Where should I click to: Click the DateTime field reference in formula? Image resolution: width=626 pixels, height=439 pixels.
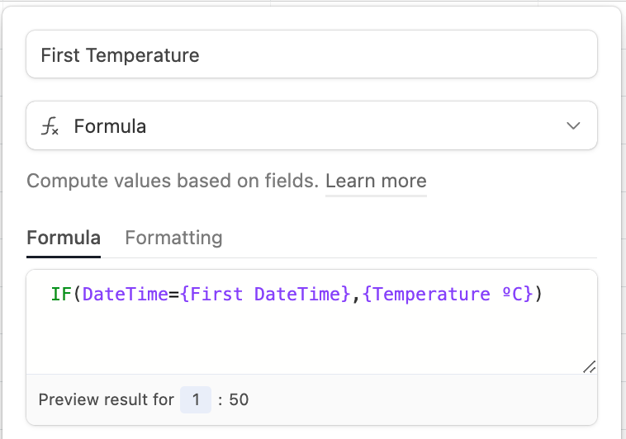tap(126, 294)
